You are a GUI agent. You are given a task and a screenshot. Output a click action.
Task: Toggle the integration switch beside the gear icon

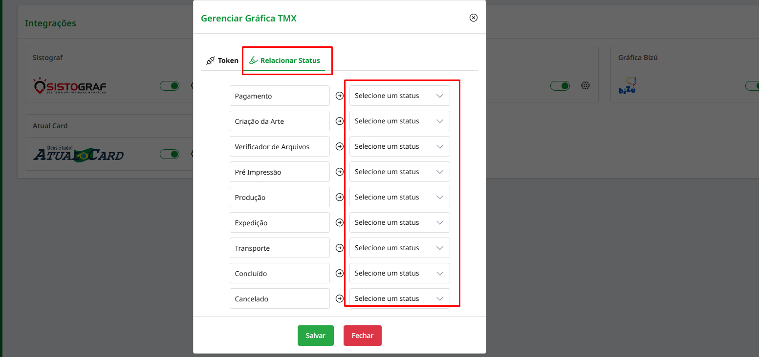pos(560,86)
